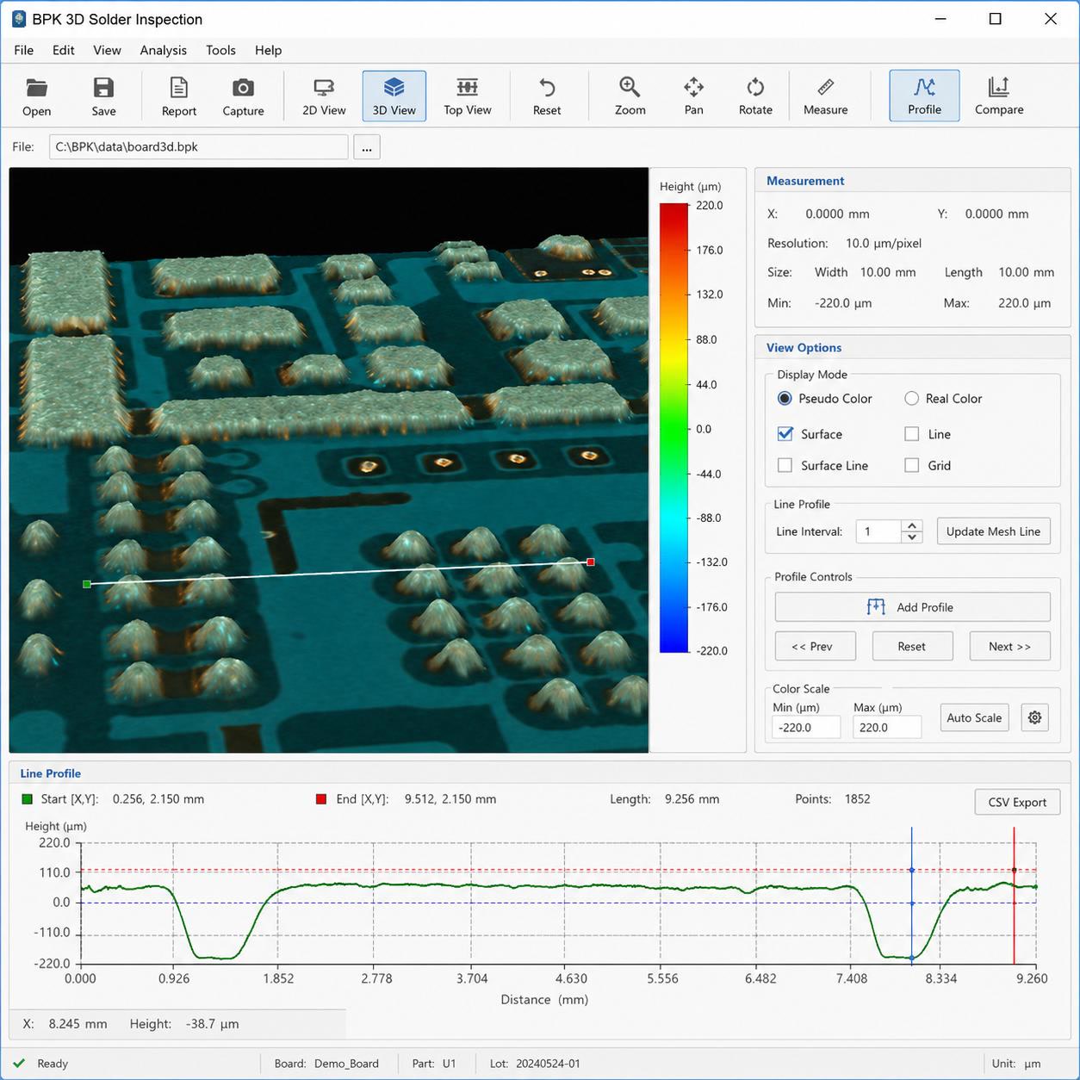Click Reset in Profile Controls
1080x1080 pixels.
(x=912, y=646)
